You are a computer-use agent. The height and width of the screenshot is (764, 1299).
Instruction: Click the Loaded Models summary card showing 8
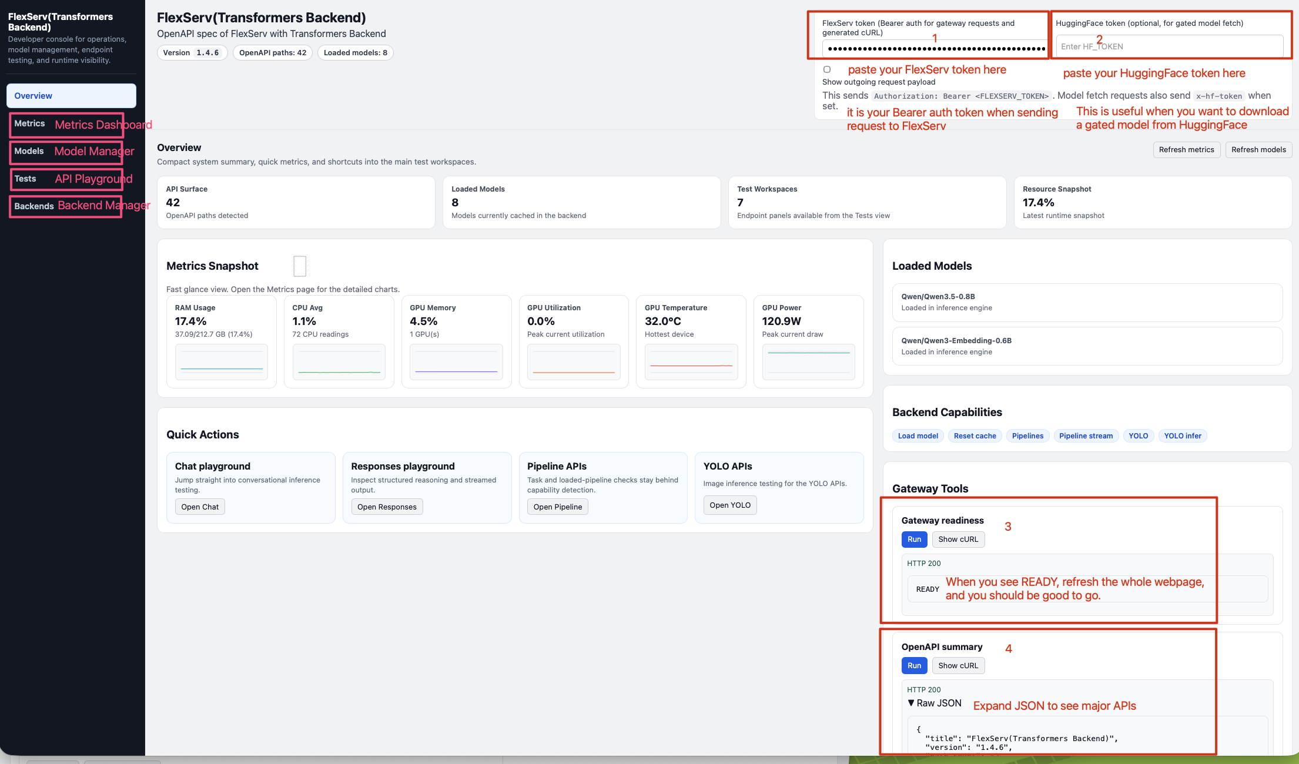point(582,203)
